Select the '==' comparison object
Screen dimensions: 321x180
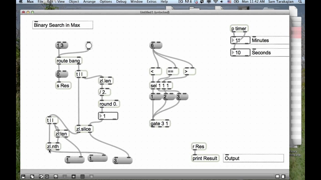[x=173, y=71]
